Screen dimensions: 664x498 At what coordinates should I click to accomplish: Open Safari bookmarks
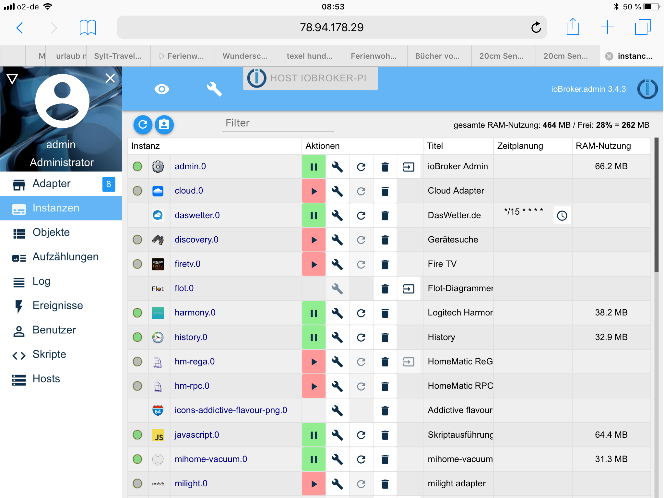coord(88,28)
